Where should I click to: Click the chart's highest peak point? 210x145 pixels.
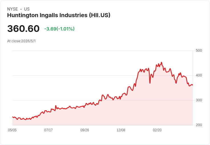pos(161,62)
